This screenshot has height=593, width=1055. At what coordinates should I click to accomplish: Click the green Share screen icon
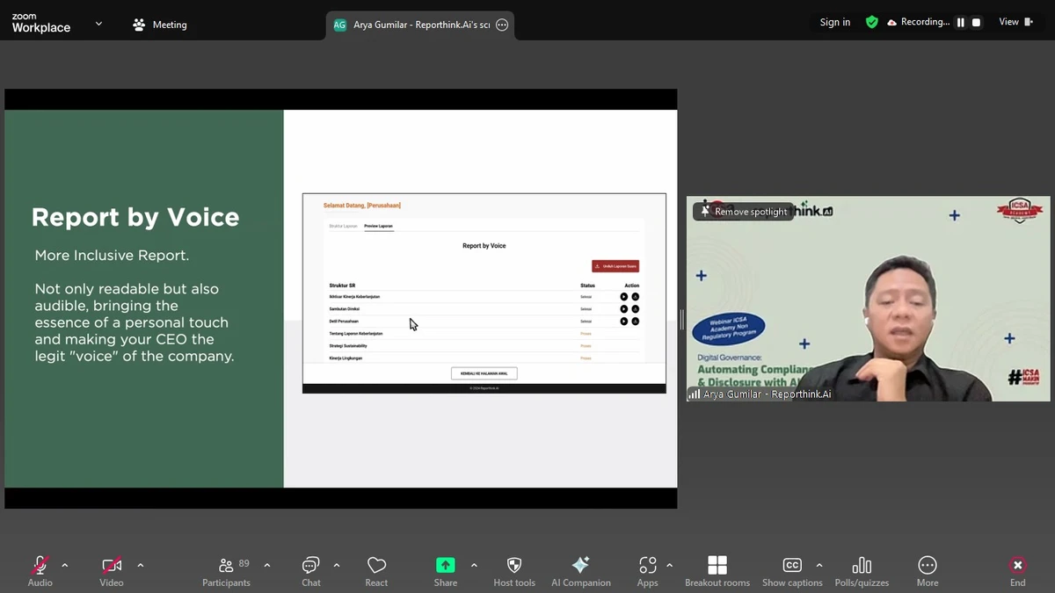(x=446, y=565)
